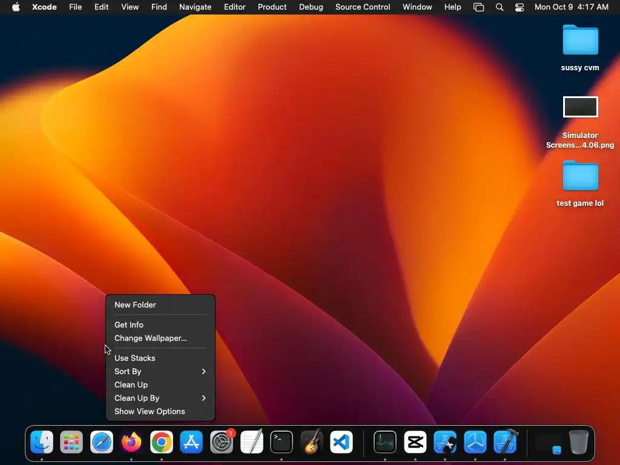Click the Stage Manager menu bar icon
Screen dimensions: 620x465
pyautogui.click(x=478, y=7)
